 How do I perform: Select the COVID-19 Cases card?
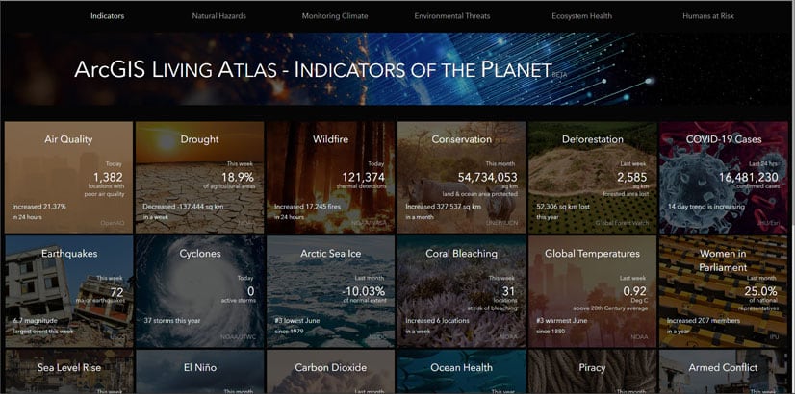pyautogui.click(x=724, y=177)
